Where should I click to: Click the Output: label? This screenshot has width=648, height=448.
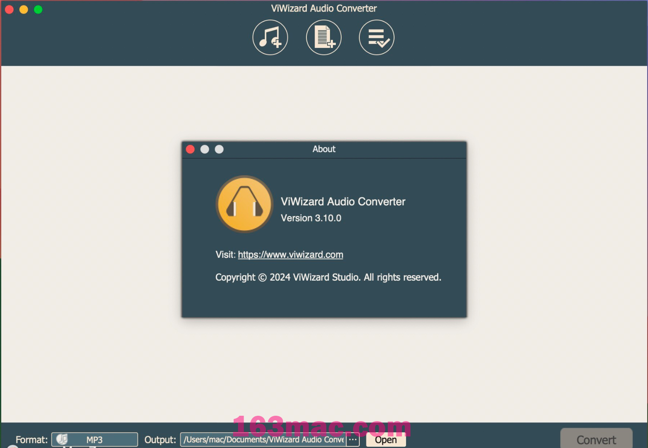pos(160,440)
